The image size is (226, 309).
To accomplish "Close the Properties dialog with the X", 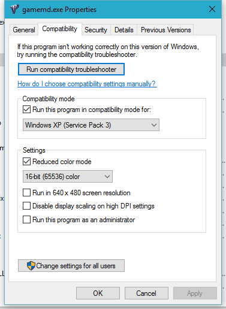I will click(x=212, y=9).
